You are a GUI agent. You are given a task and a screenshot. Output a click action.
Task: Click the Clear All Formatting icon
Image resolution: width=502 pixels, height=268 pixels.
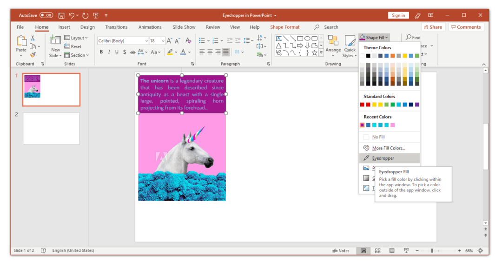point(188,40)
